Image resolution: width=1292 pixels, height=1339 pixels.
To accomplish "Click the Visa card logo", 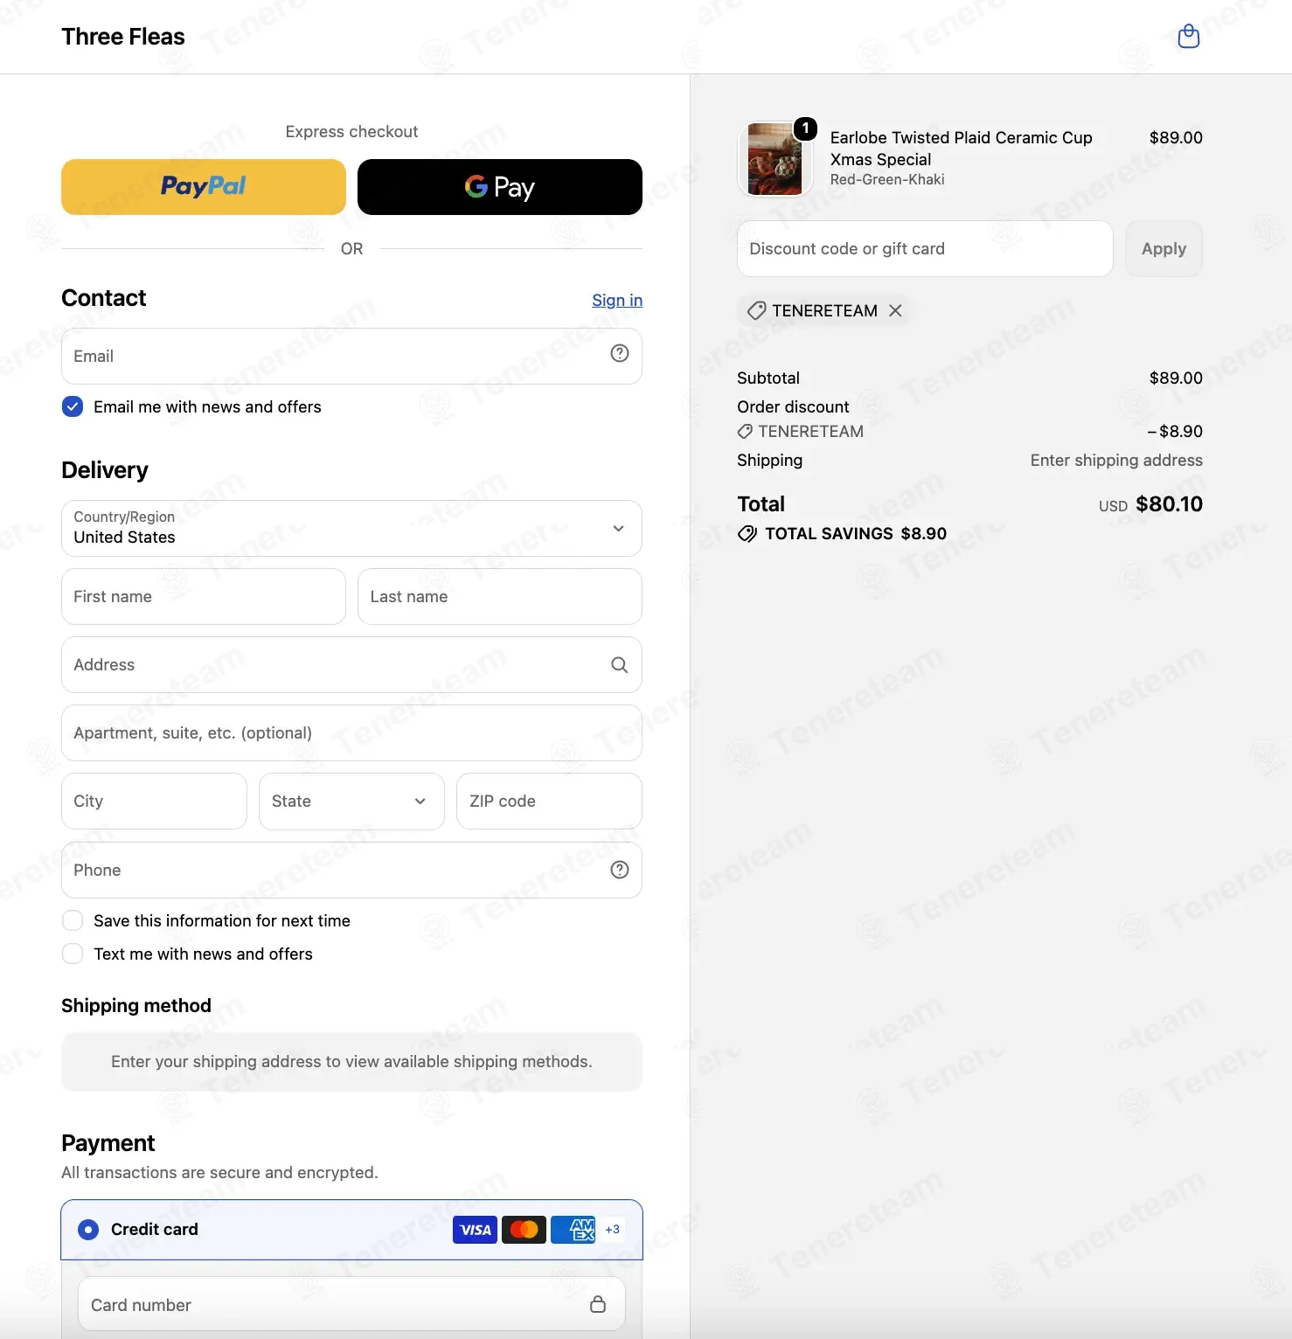I will [476, 1230].
